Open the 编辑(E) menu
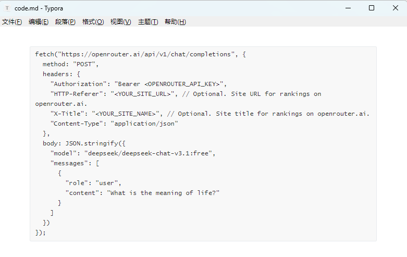This screenshot has height=257, width=407. [39, 22]
